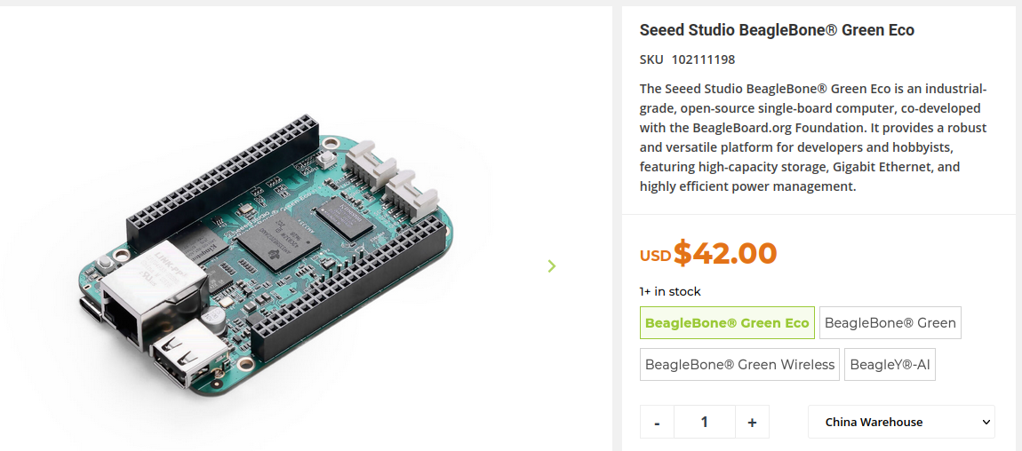Increase quantity with the plus button
The width and height of the screenshot is (1022, 451).
(752, 422)
